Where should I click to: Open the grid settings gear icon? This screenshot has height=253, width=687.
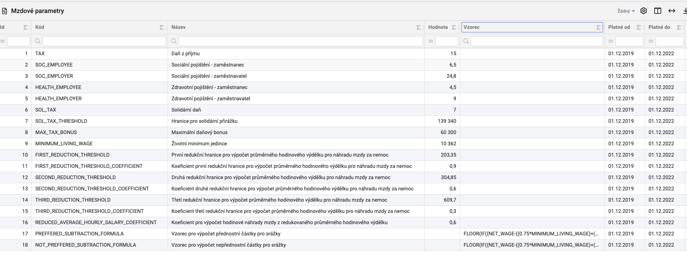(644, 11)
